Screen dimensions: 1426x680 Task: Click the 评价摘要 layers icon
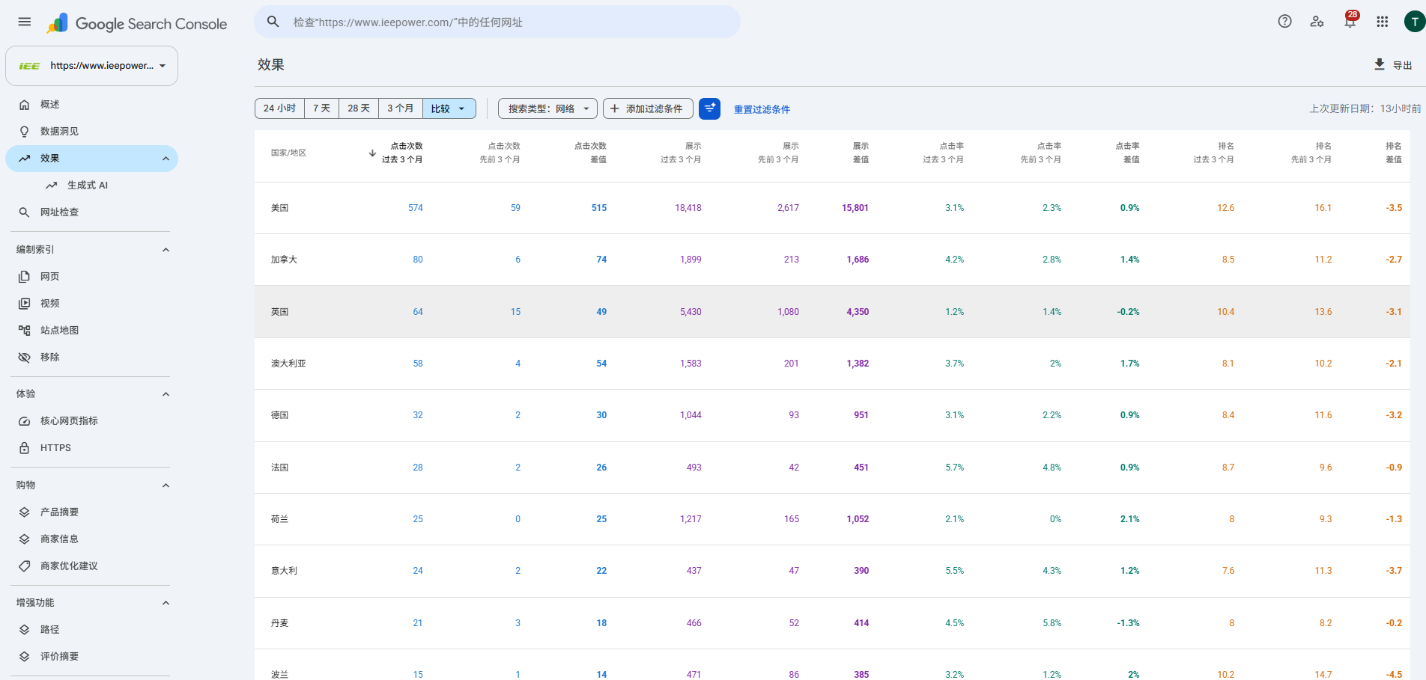[x=25, y=657]
